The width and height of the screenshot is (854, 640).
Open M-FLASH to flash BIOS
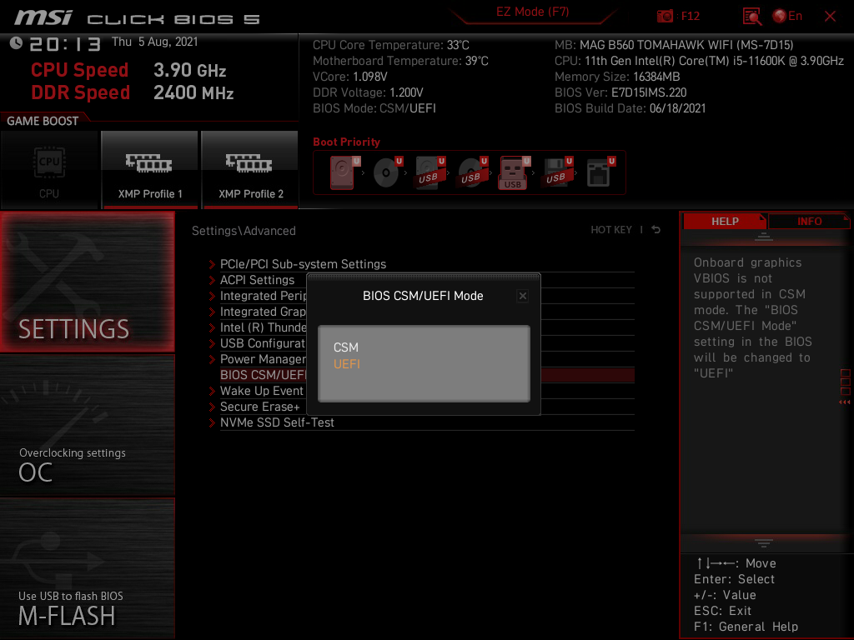point(87,568)
